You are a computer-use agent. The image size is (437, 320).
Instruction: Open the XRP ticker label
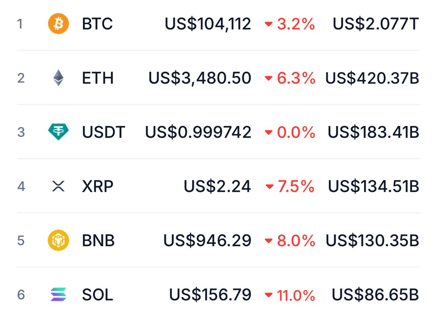pyautogui.click(x=98, y=186)
